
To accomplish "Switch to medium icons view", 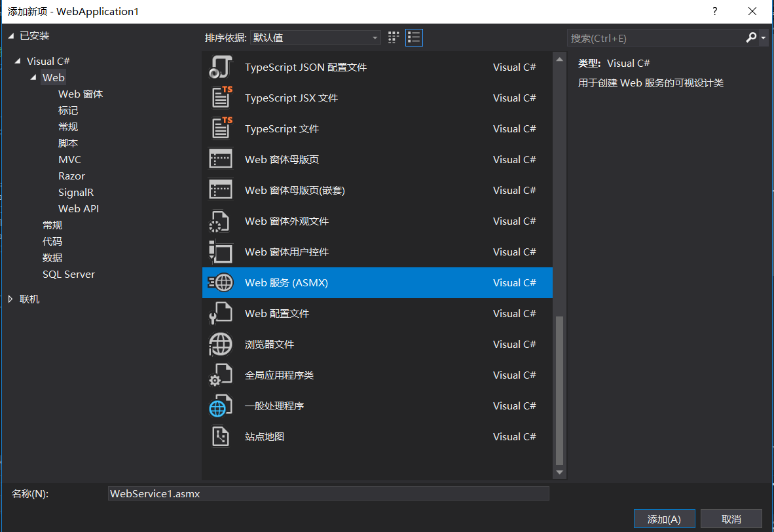I will coord(393,37).
